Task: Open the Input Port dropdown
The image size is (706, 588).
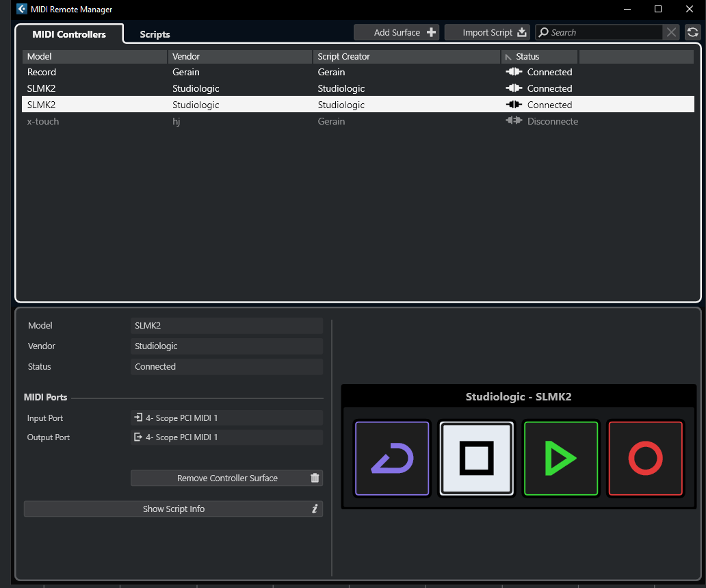Action: [x=226, y=418]
